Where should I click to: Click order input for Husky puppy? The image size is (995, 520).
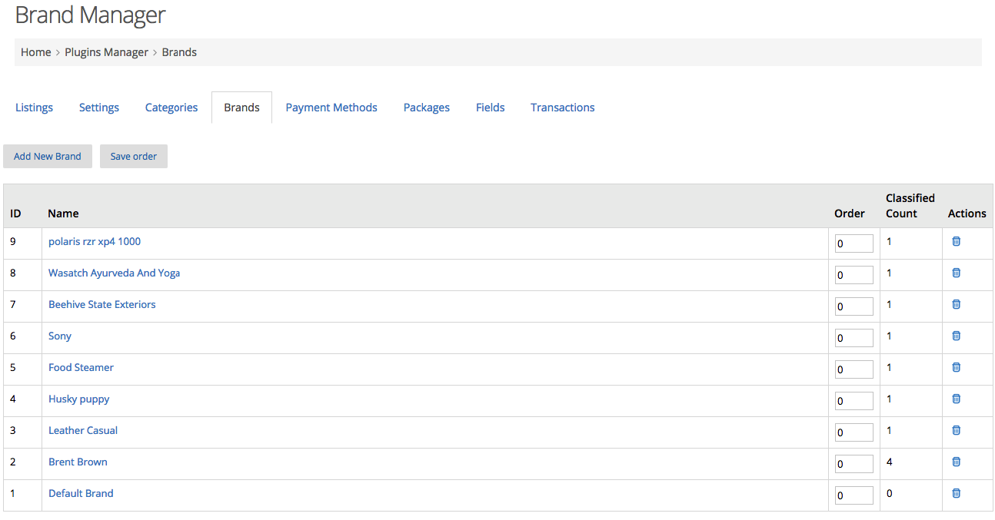tap(854, 401)
